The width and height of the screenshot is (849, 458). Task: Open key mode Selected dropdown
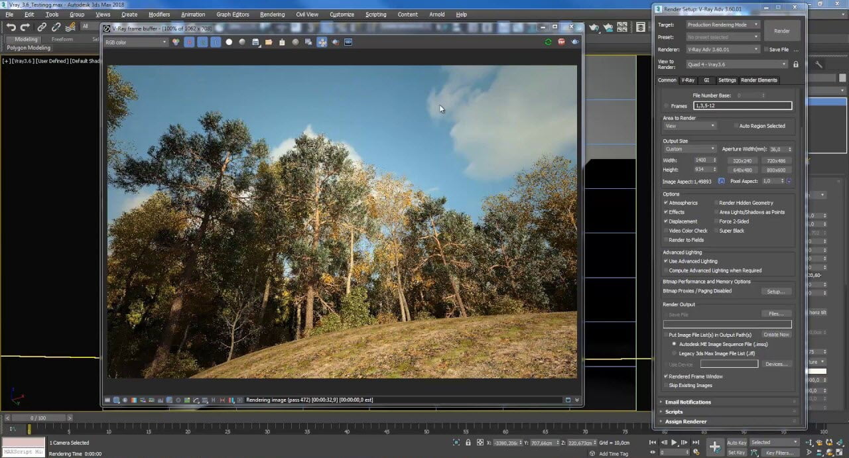coord(775,442)
